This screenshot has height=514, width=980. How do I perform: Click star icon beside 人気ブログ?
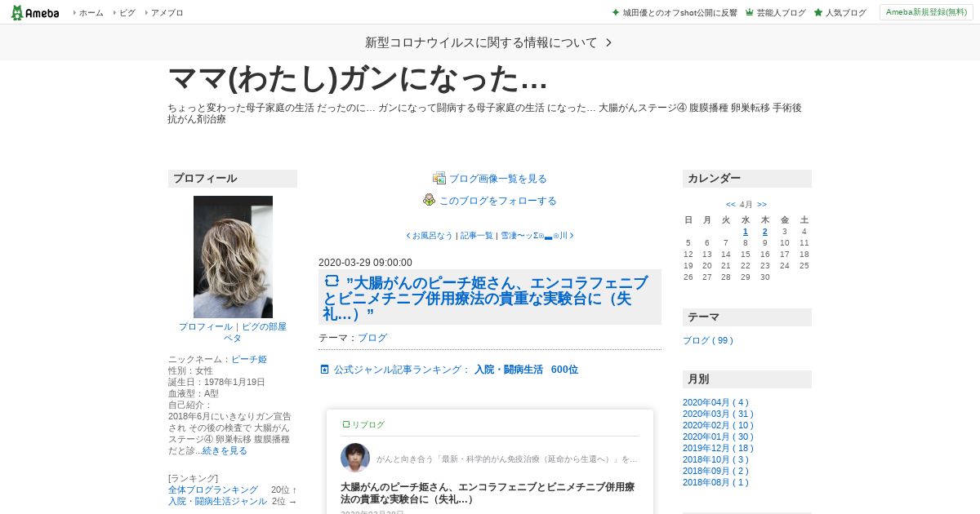pos(817,12)
